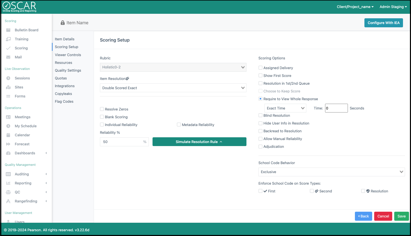
Task: Switch to the Viewer Controls tab
Action: click(x=68, y=55)
